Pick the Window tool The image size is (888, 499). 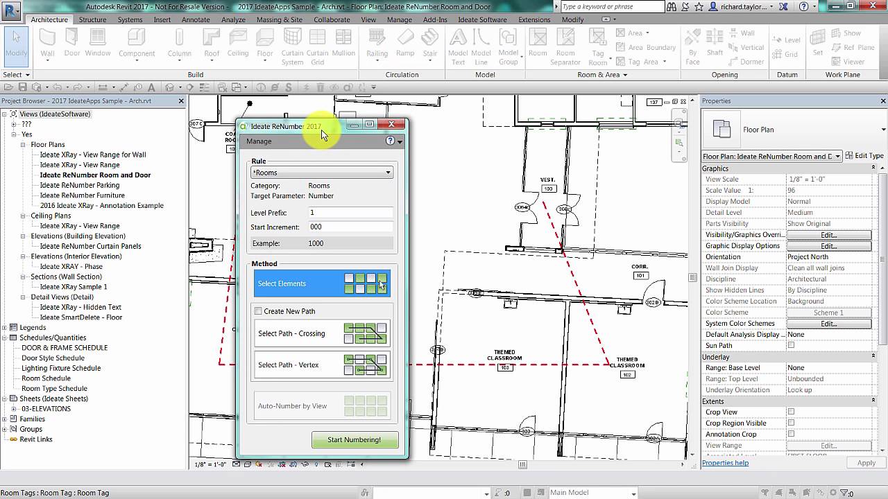[98, 44]
